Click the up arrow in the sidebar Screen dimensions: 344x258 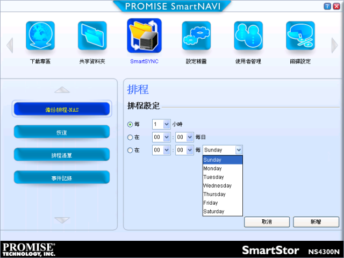[x=62, y=90]
